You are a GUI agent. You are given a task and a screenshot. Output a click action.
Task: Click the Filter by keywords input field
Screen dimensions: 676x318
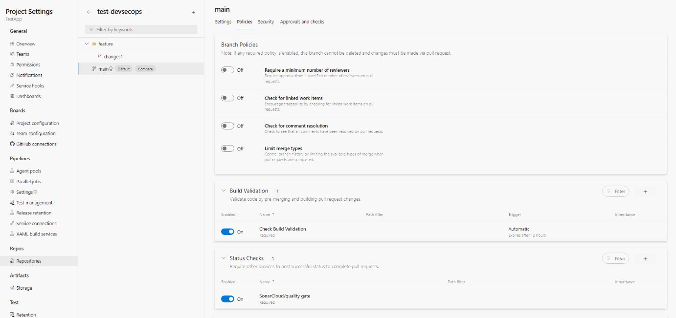[x=141, y=30]
